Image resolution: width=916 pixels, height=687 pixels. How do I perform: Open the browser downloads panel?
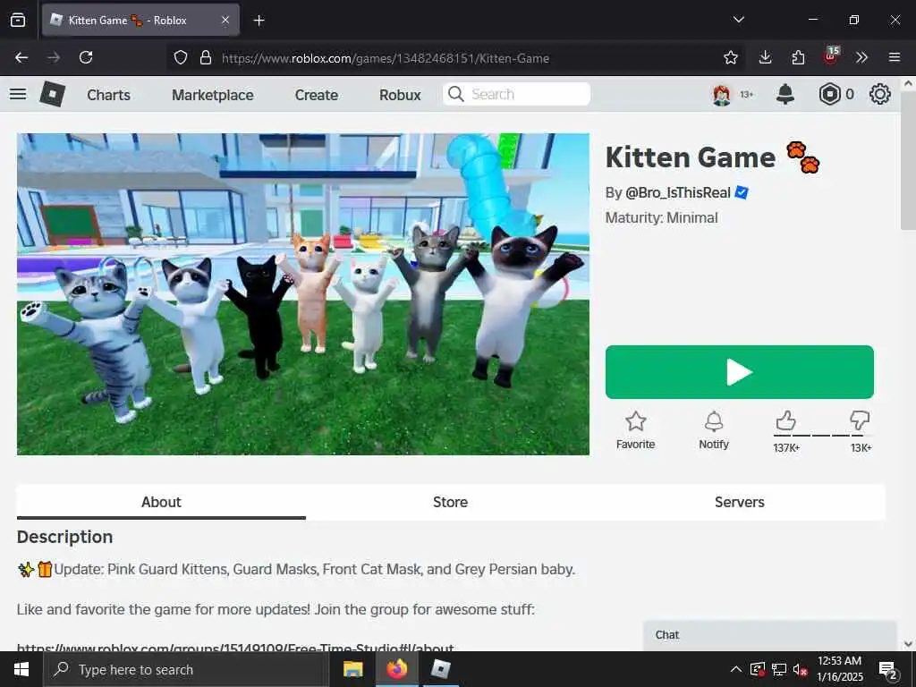pos(766,57)
